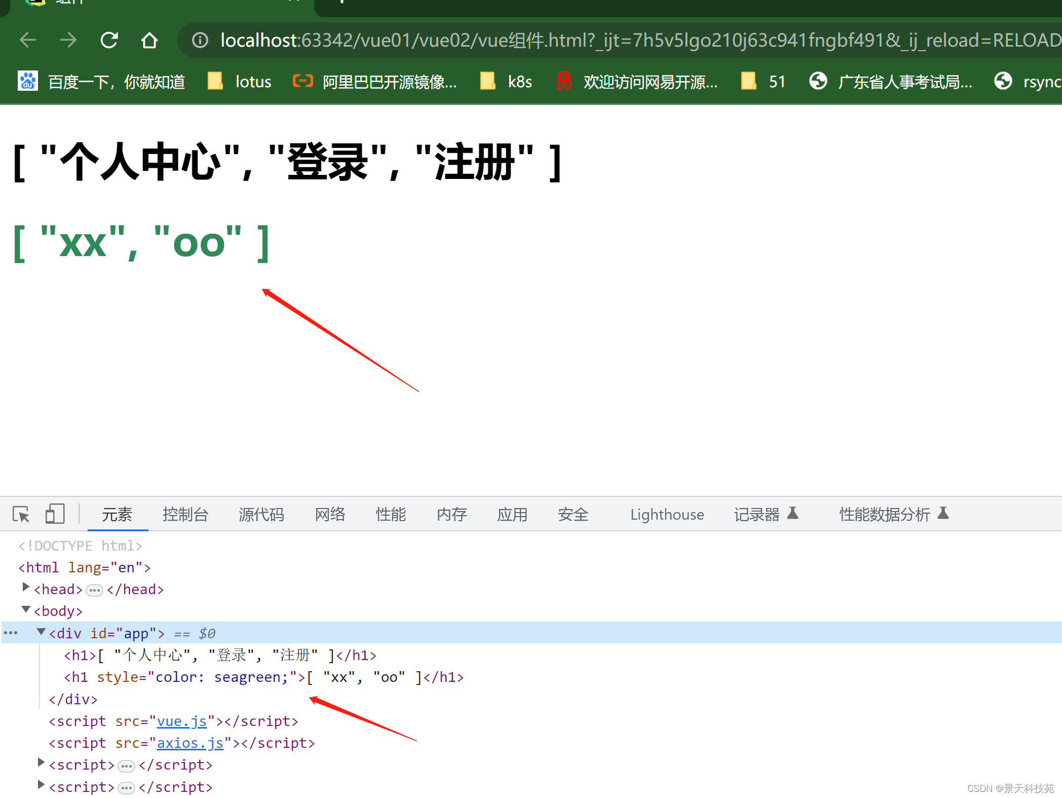Click ellipsis badge in first collapsed script
The width and height of the screenshot is (1062, 798).
pyautogui.click(x=126, y=766)
